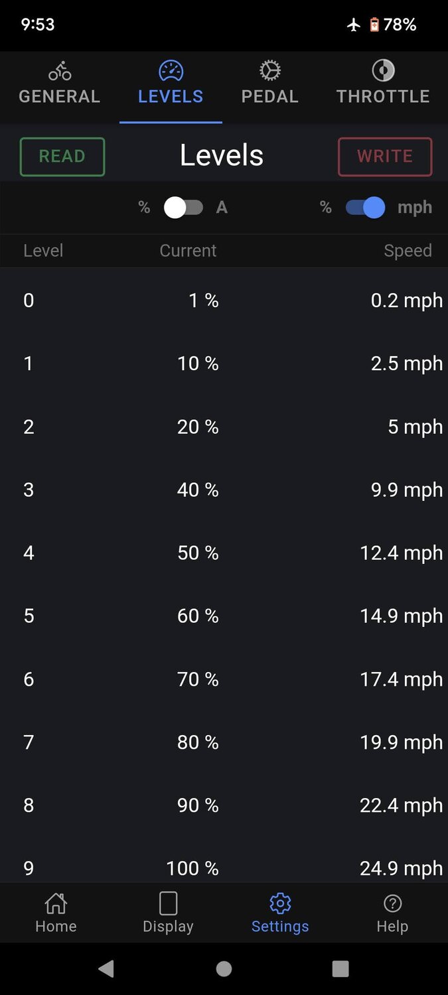Open recent apps square button

(x=340, y=969)
